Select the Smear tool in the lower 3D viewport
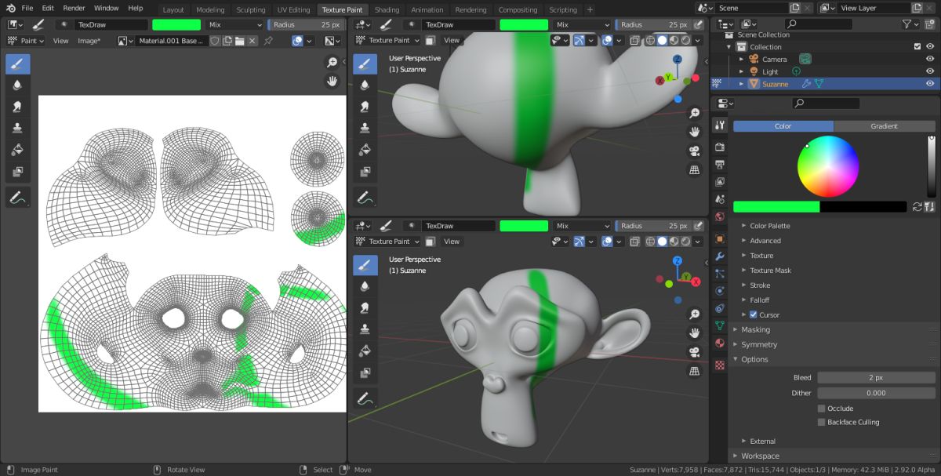Viewport: 941px width, 476px height. (365, 307)
